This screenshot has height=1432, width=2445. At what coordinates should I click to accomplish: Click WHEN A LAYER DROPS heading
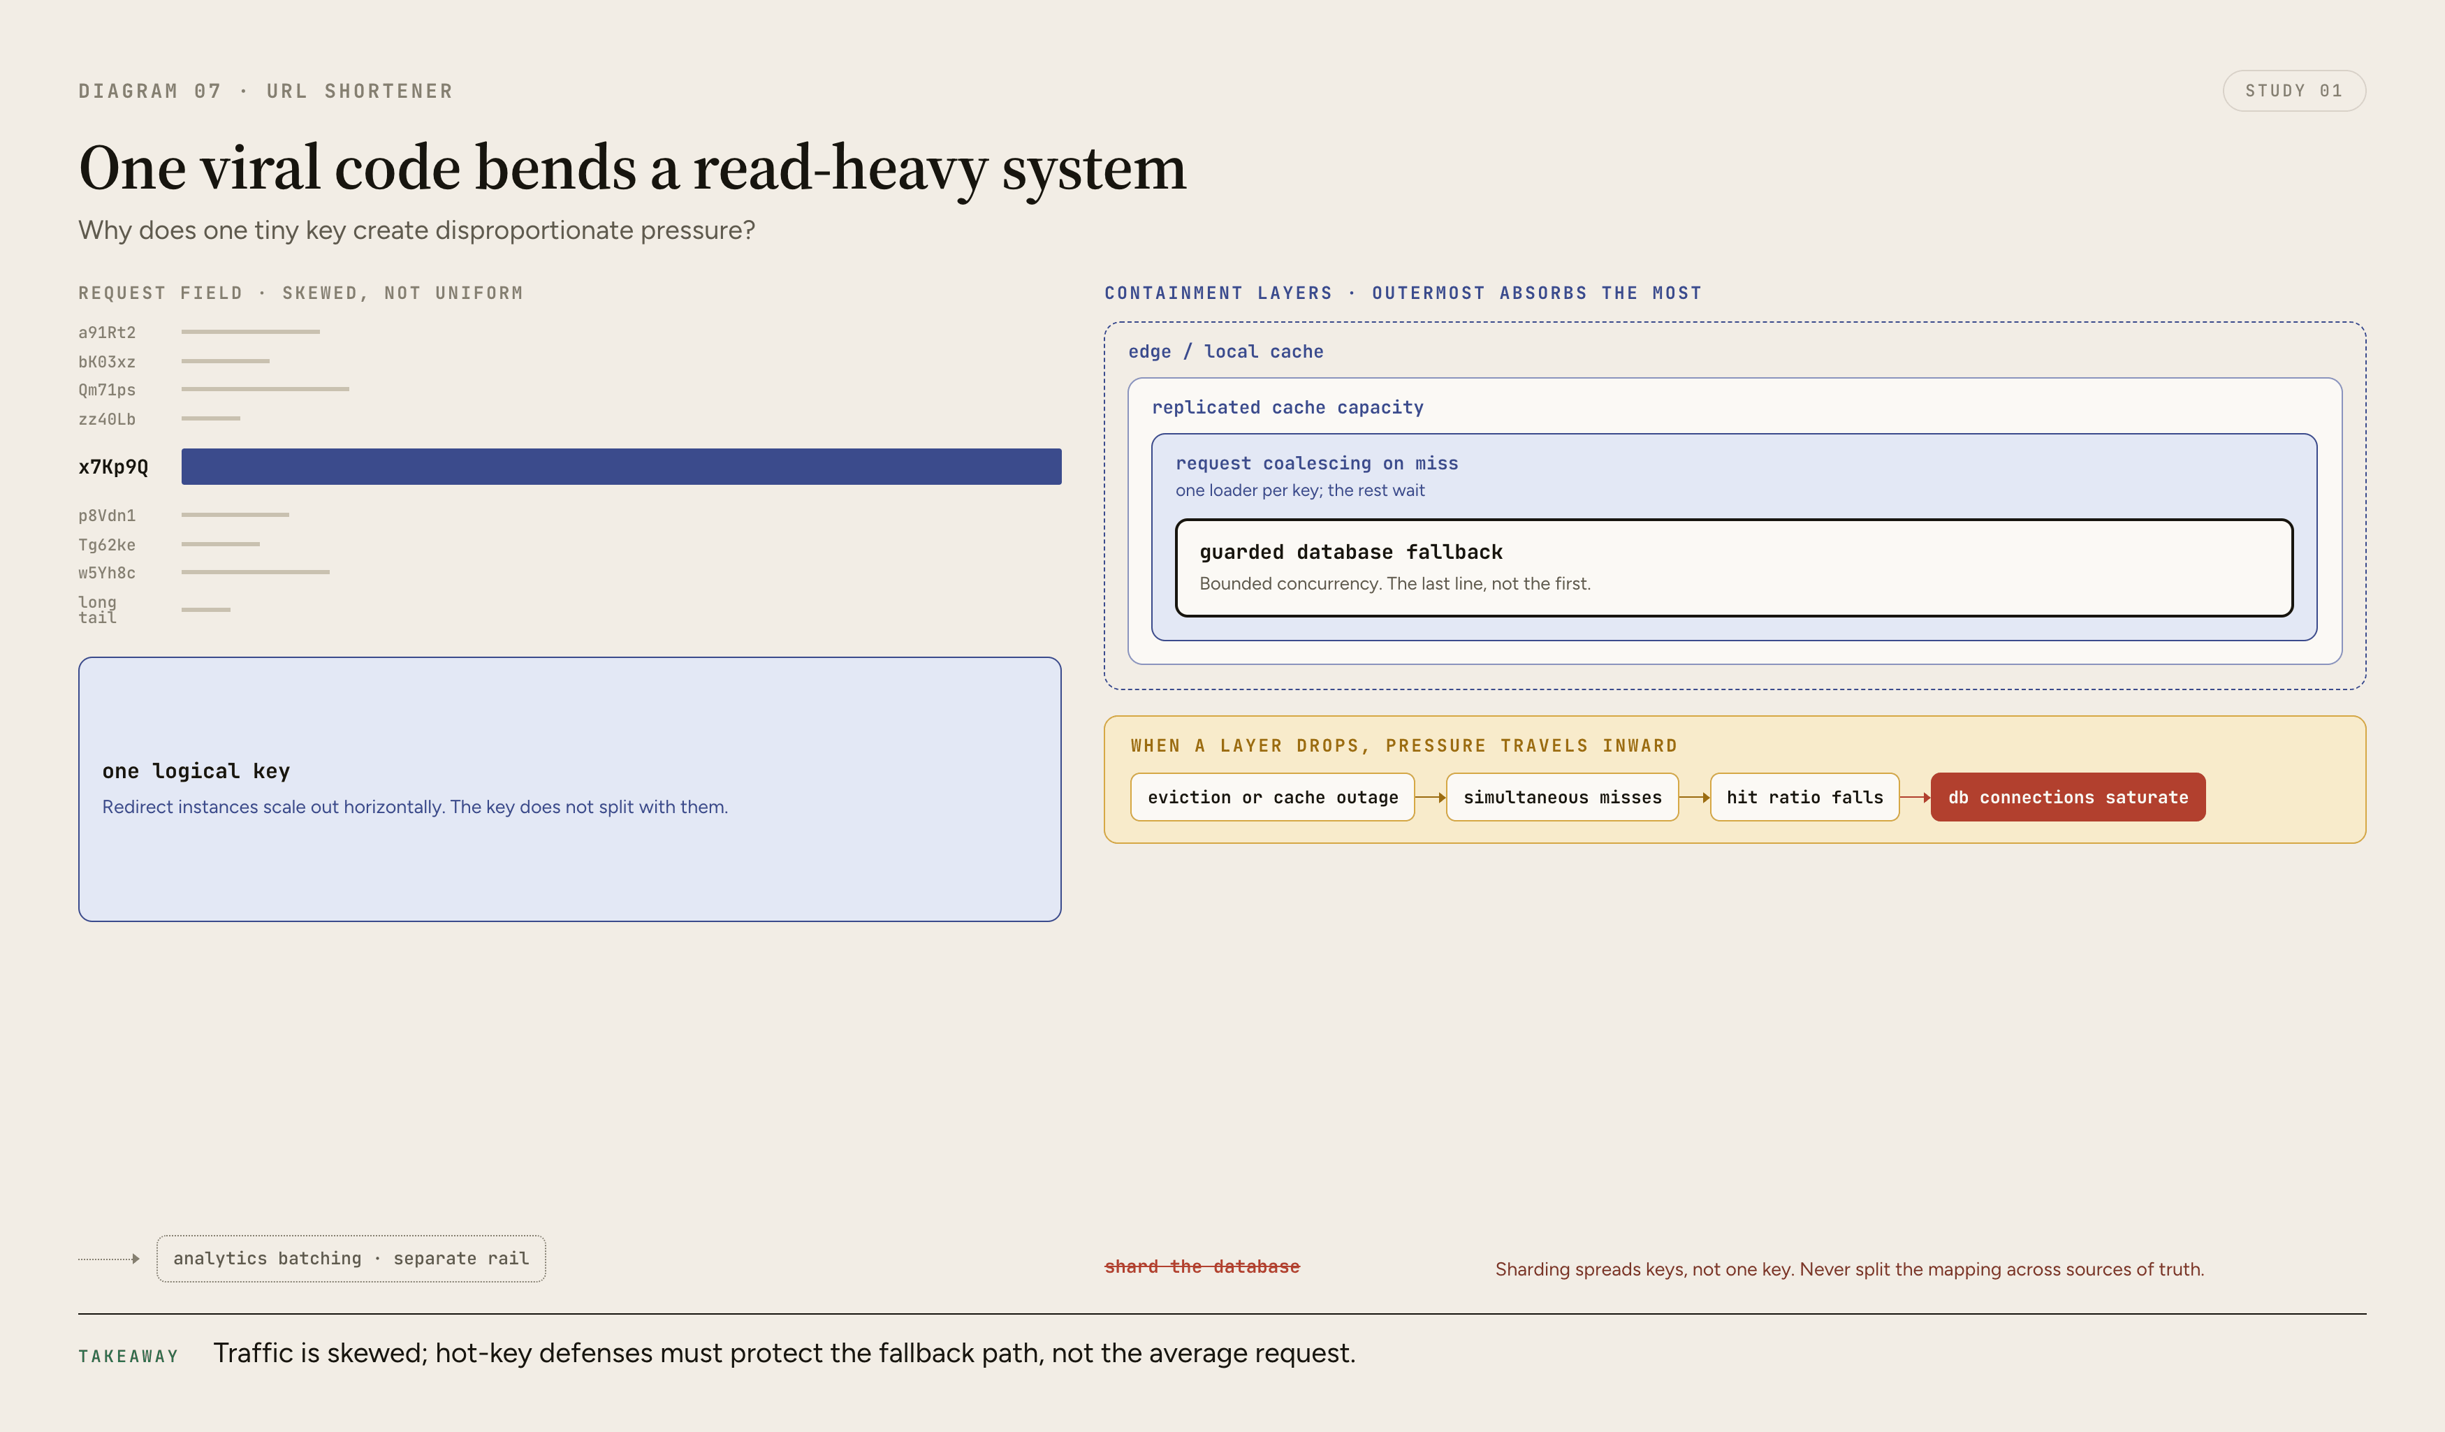coord(1404,746)
